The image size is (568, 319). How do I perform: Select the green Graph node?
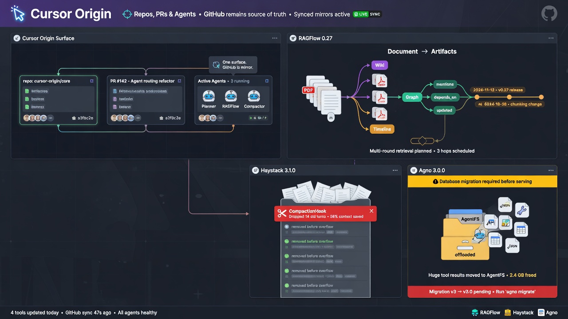click(x=412, y=97)
